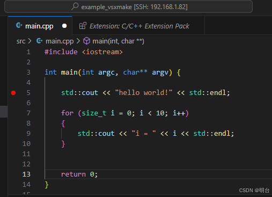Click cout on line 5
The image size is (272, 197).
90,93
